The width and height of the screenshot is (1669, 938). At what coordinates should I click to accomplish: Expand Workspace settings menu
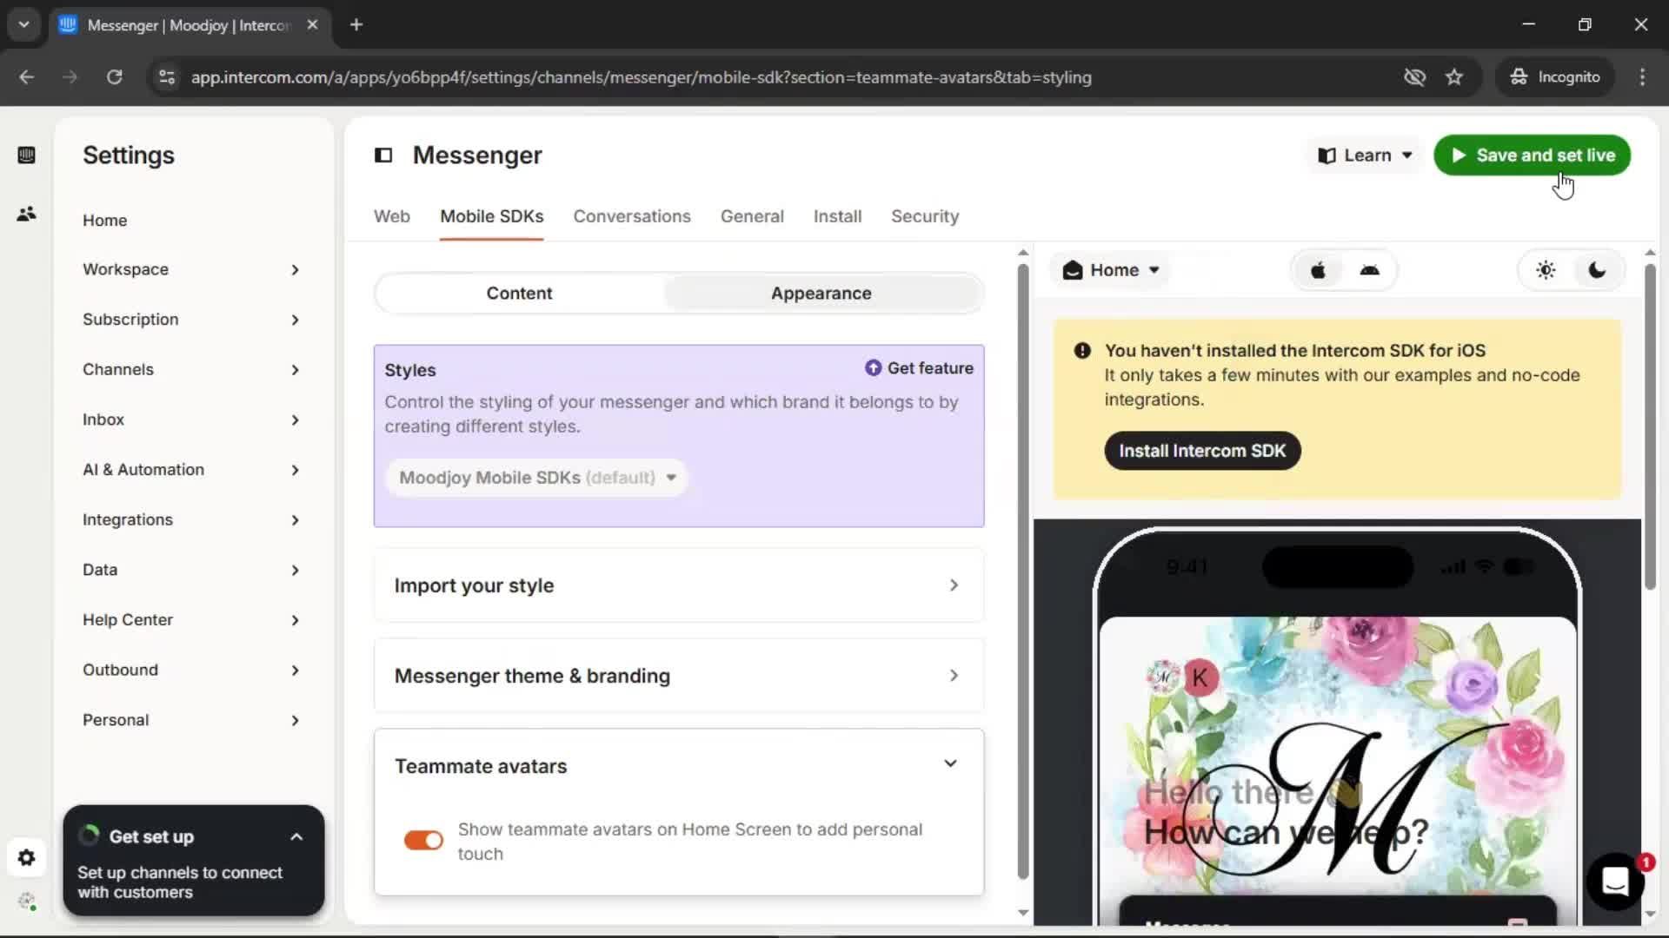pyautogui.click(x=191, y=269)
